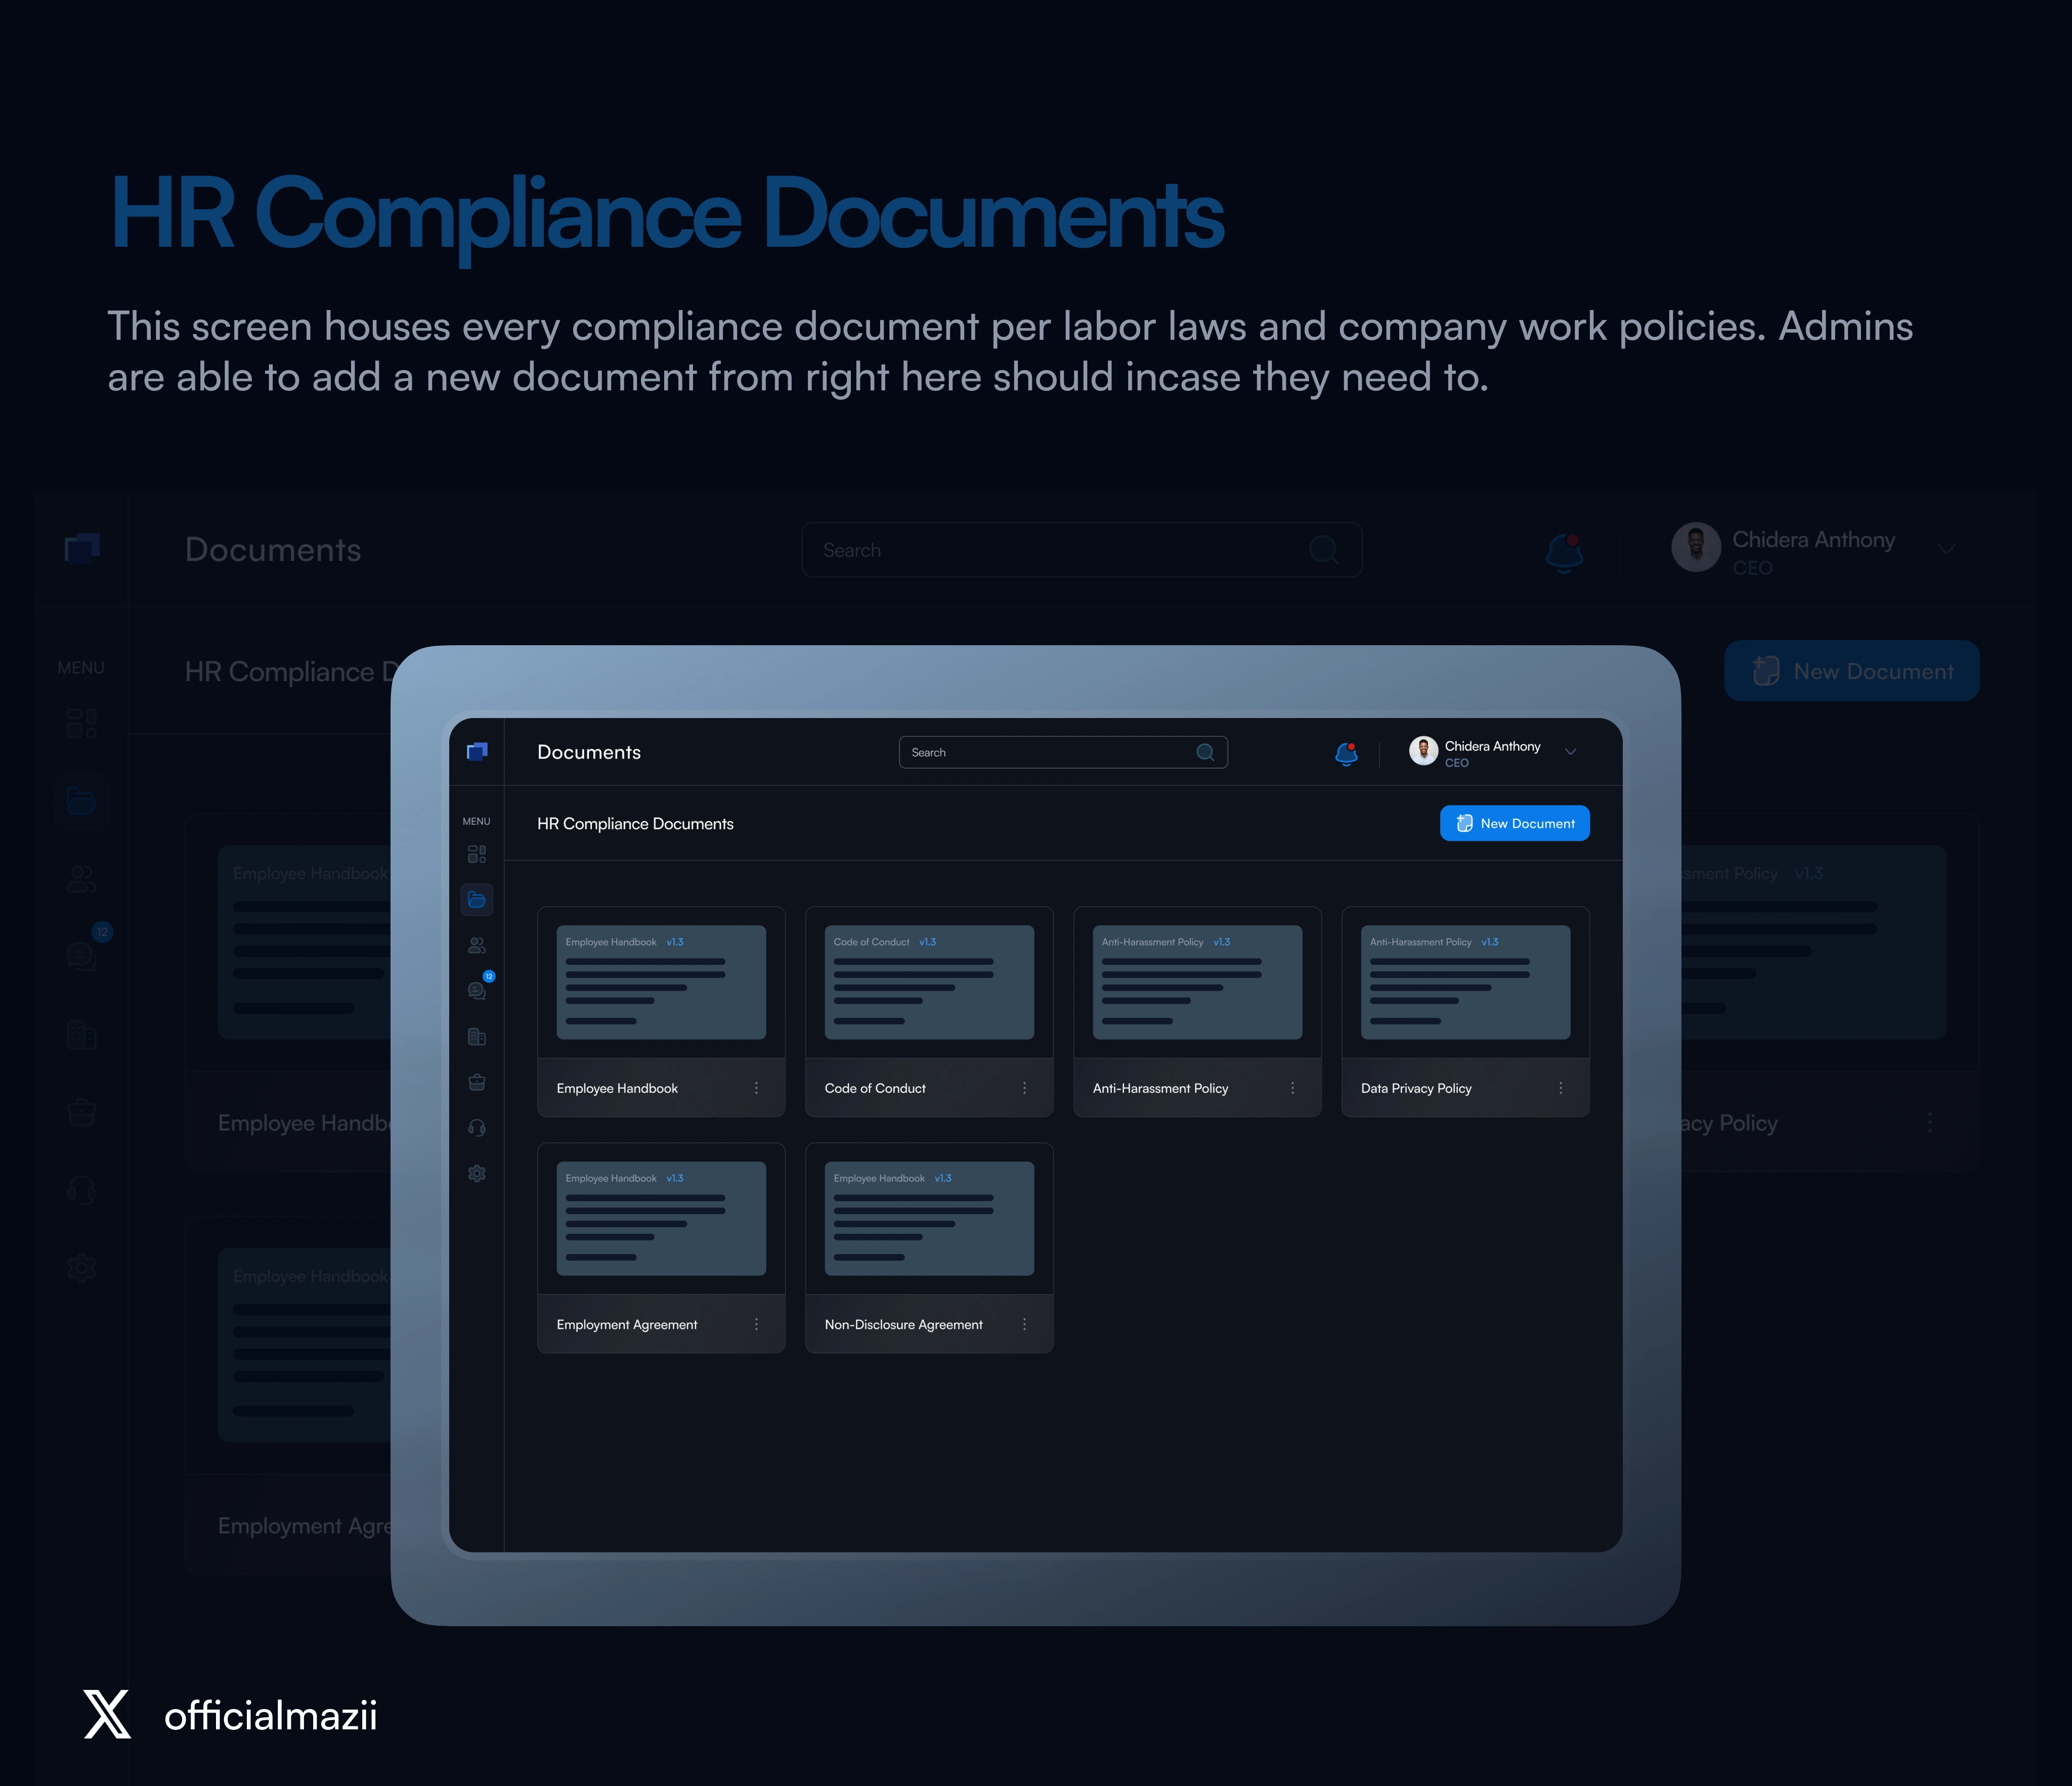Open the briefcase jobs icon in sidebar
Screen dimensions: 2072x1786
point(477,1083)
